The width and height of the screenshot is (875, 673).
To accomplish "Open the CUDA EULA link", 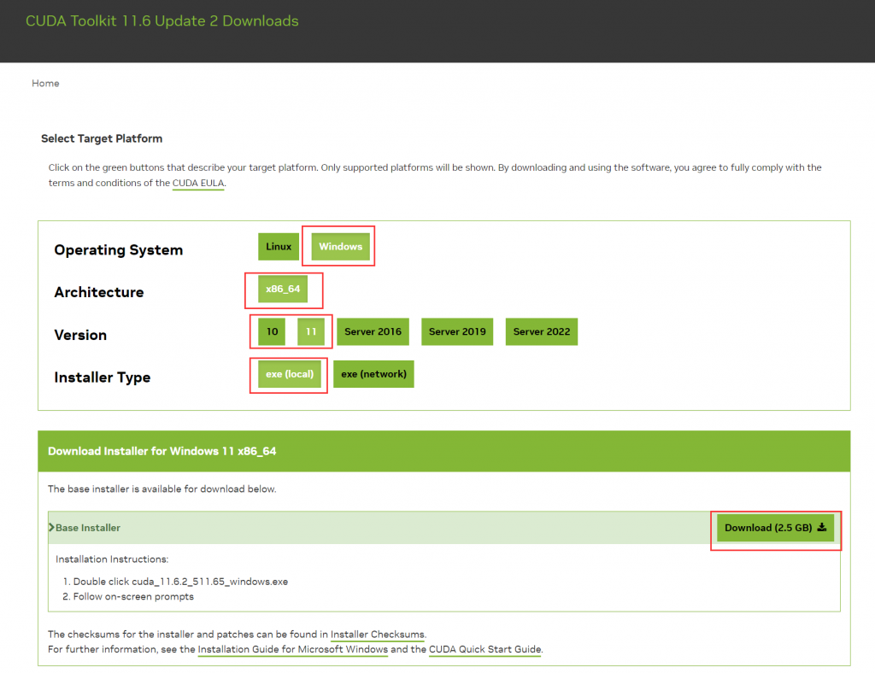I will (x=198, y=183).
